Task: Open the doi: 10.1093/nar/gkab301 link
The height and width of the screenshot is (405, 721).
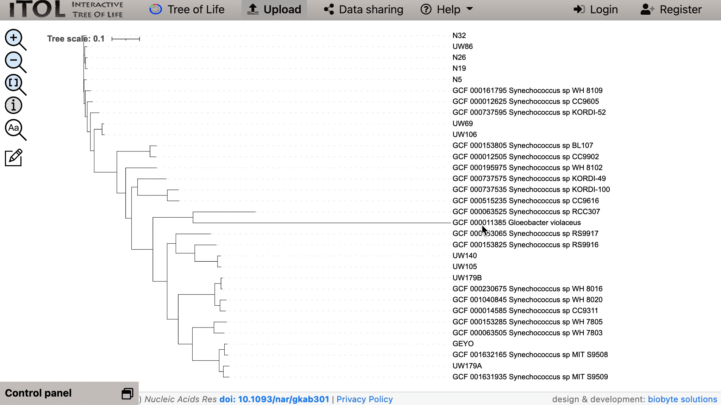Action: [x=274, y=399]
